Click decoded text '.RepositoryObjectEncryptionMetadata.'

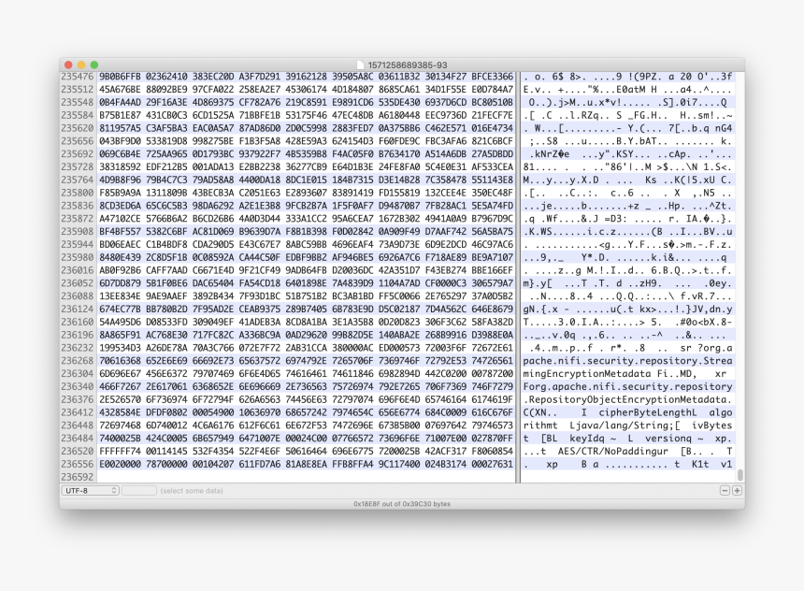coord(627,399)
